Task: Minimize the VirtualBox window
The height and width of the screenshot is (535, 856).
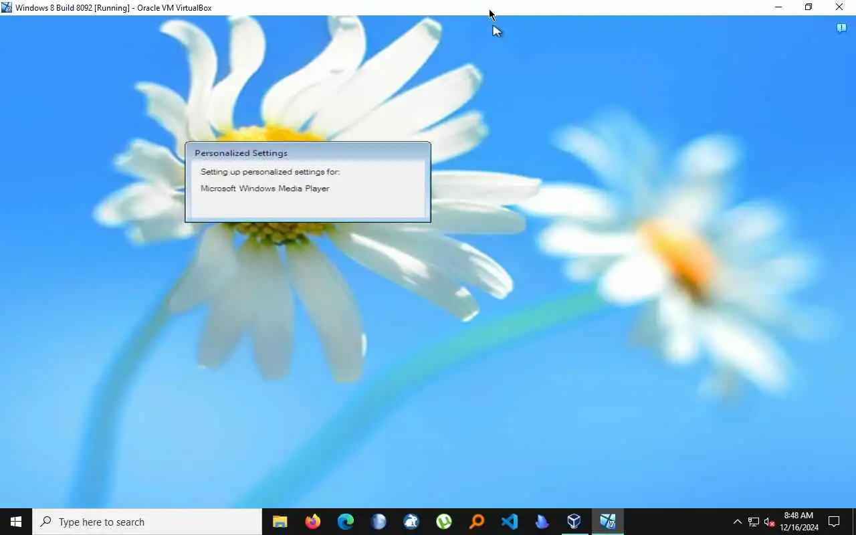Action: tap(778, 7)
